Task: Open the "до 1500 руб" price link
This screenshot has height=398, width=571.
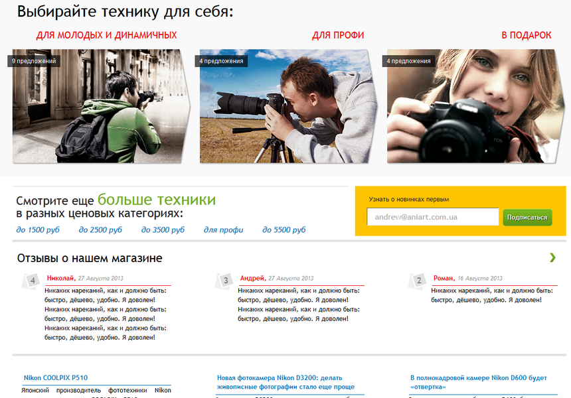Action: tap(37, 230)
